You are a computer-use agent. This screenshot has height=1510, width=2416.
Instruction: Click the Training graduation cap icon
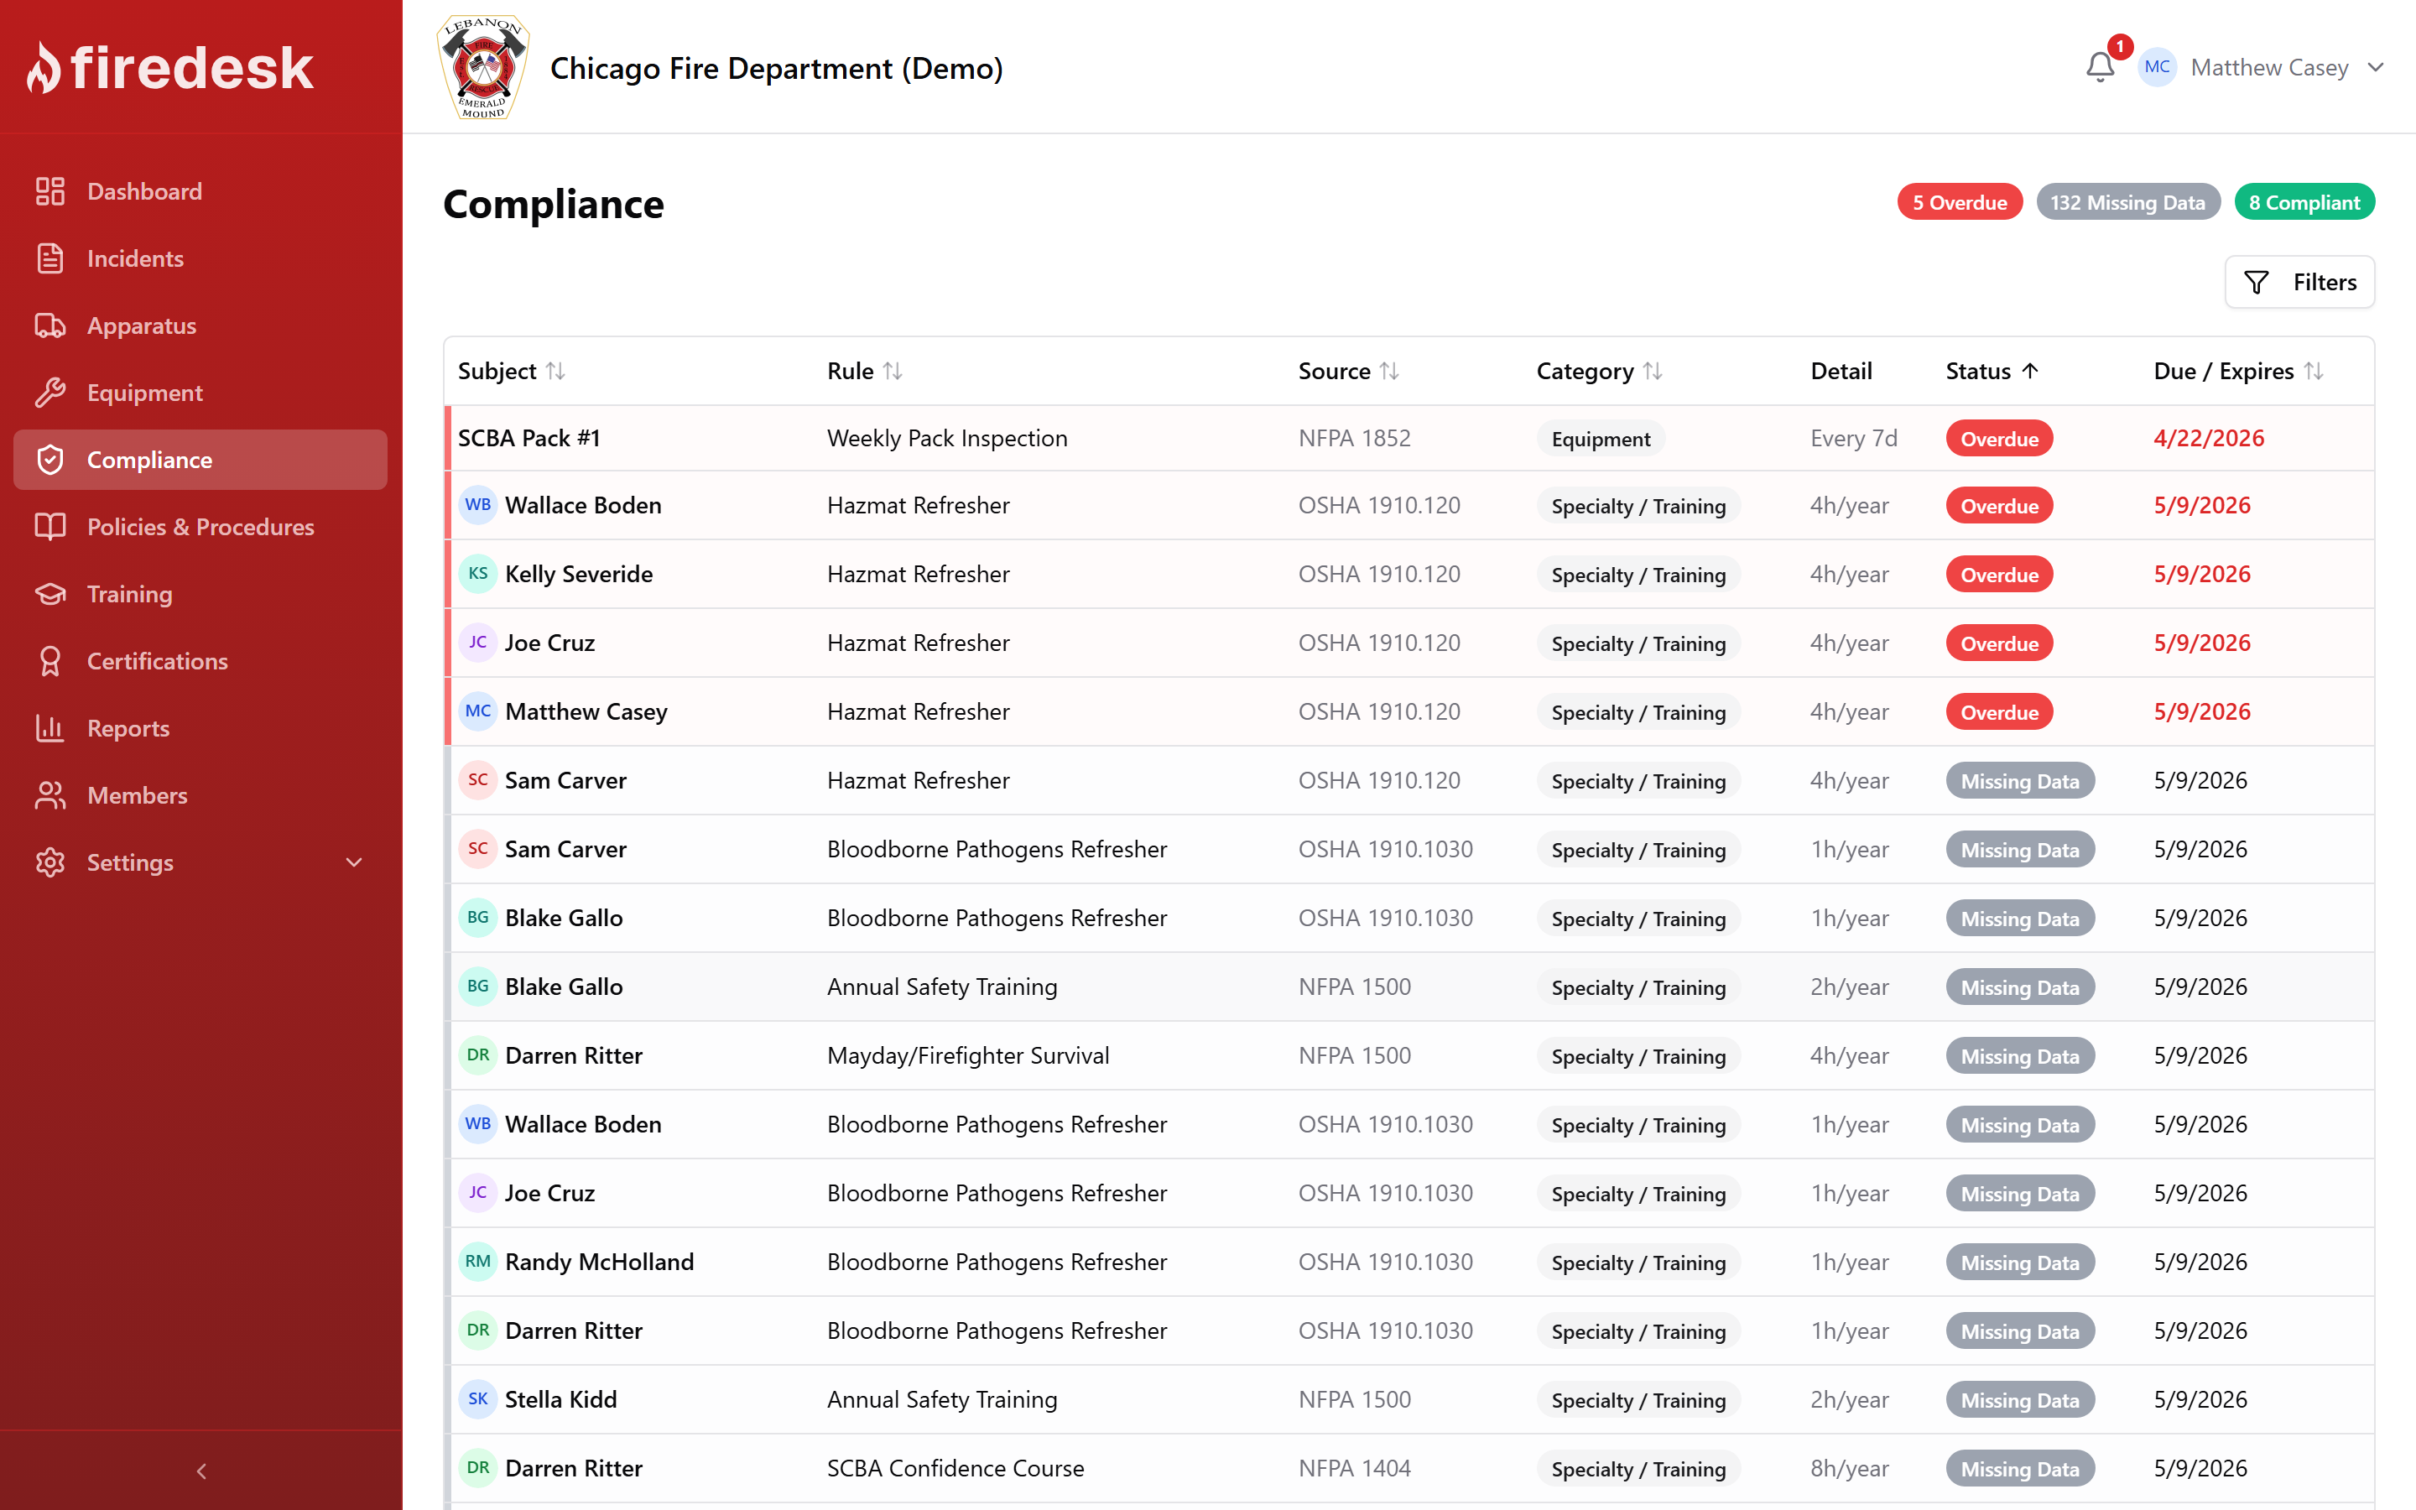pos(50,593)
